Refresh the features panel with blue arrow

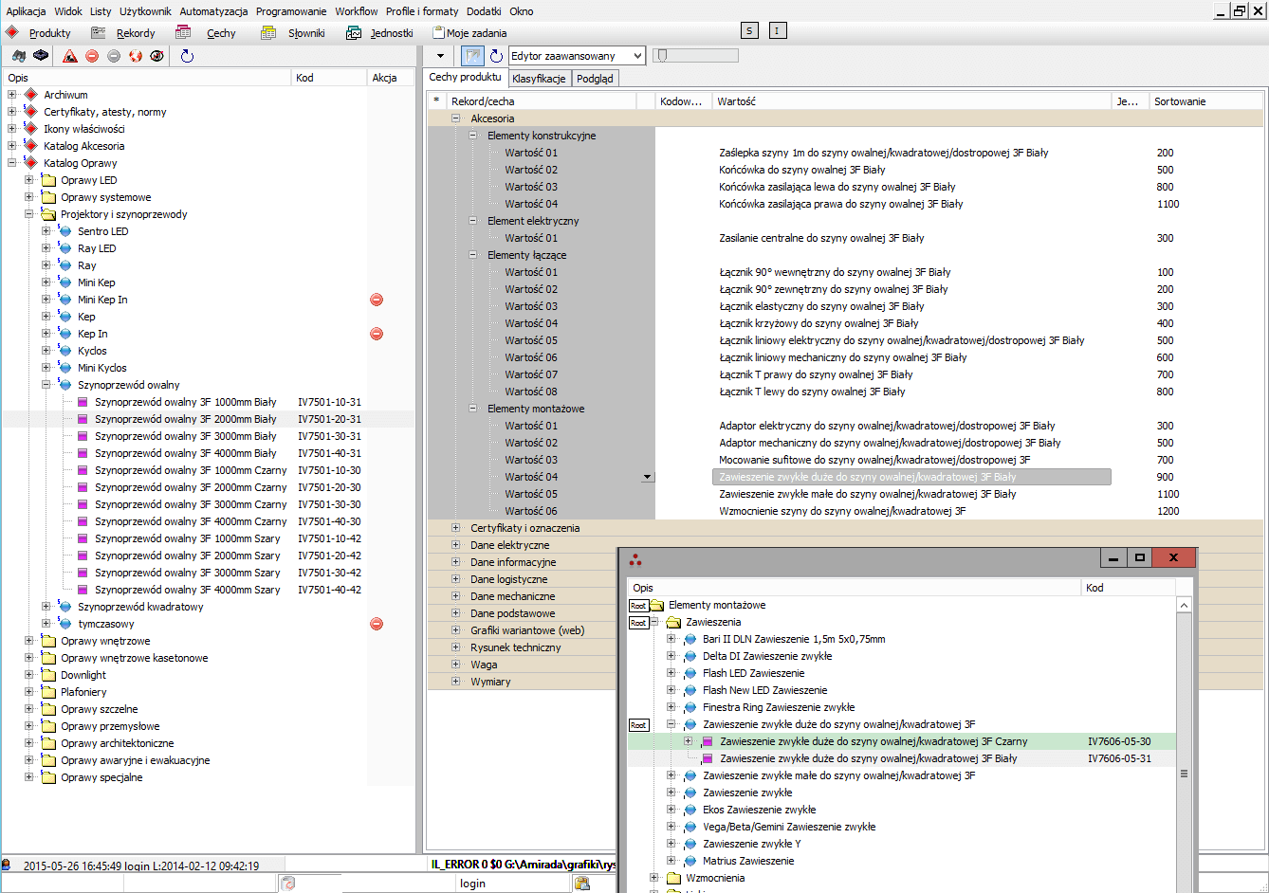[x=496, y=56]
